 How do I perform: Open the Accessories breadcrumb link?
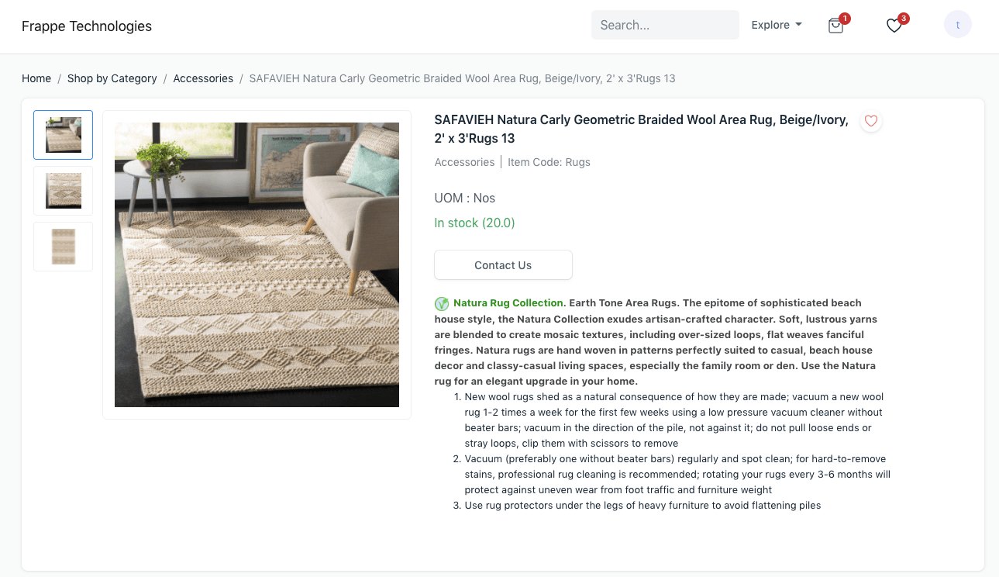point(203,78)
